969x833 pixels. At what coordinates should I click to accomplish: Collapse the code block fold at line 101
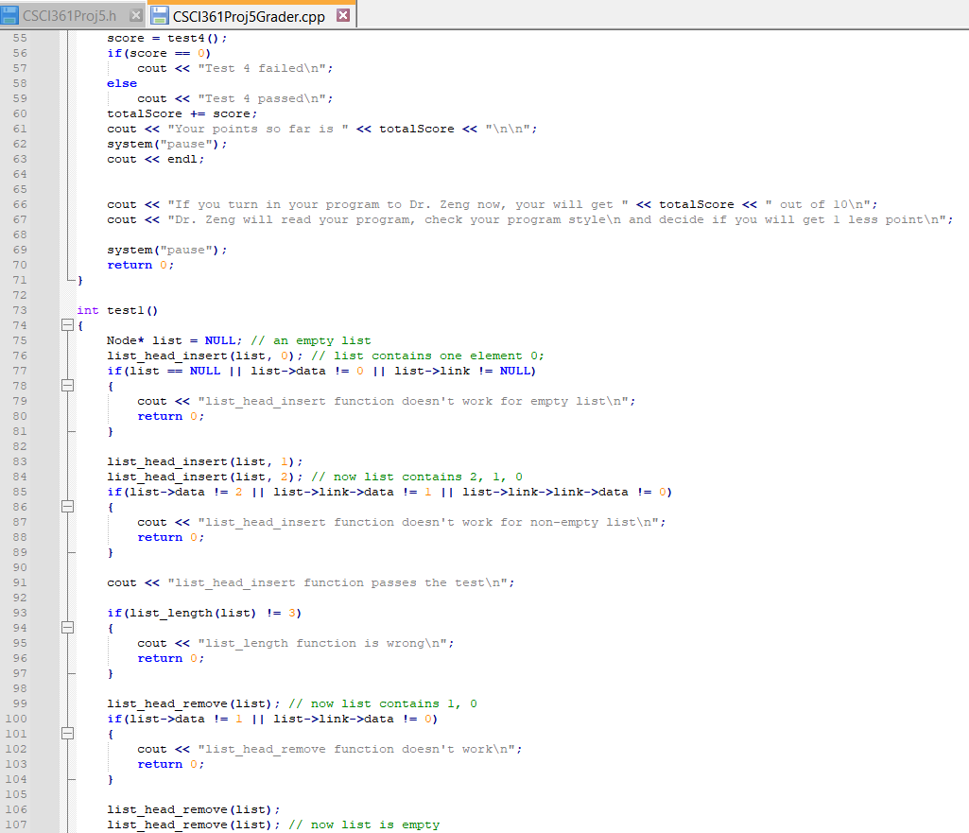[x=67, y=734]
